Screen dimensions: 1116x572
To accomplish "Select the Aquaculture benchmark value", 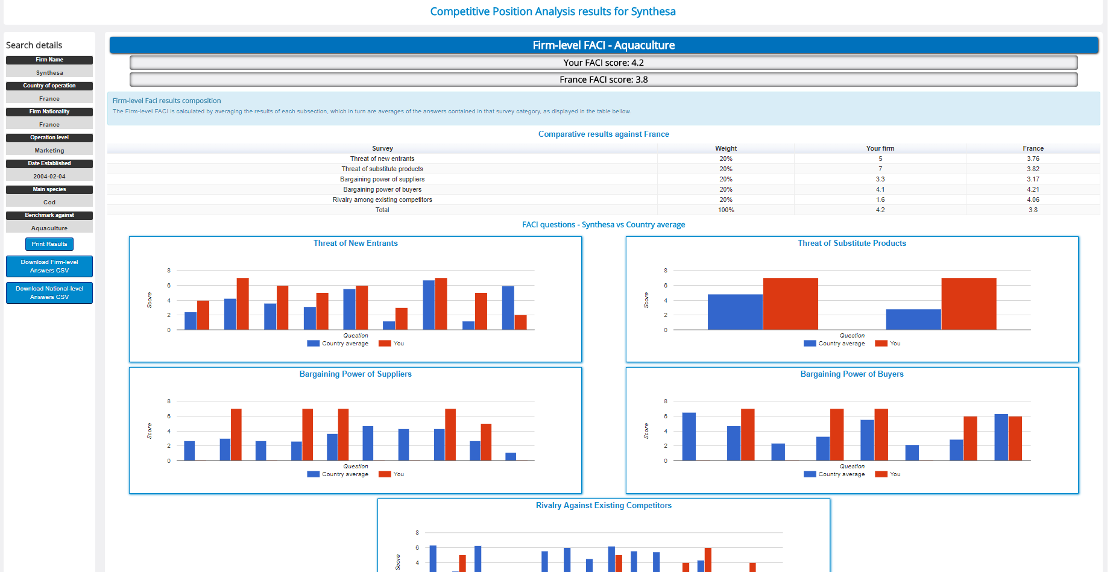I will pos(49,228).
